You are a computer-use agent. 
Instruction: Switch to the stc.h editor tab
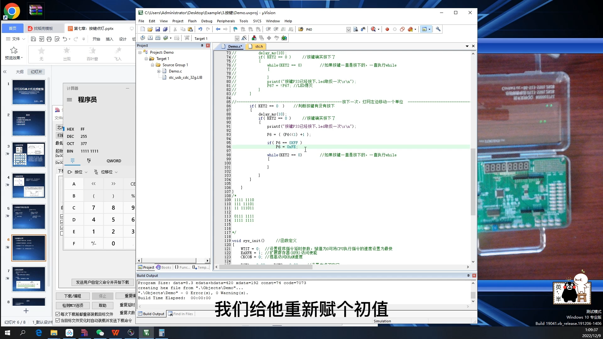(256, 46)
